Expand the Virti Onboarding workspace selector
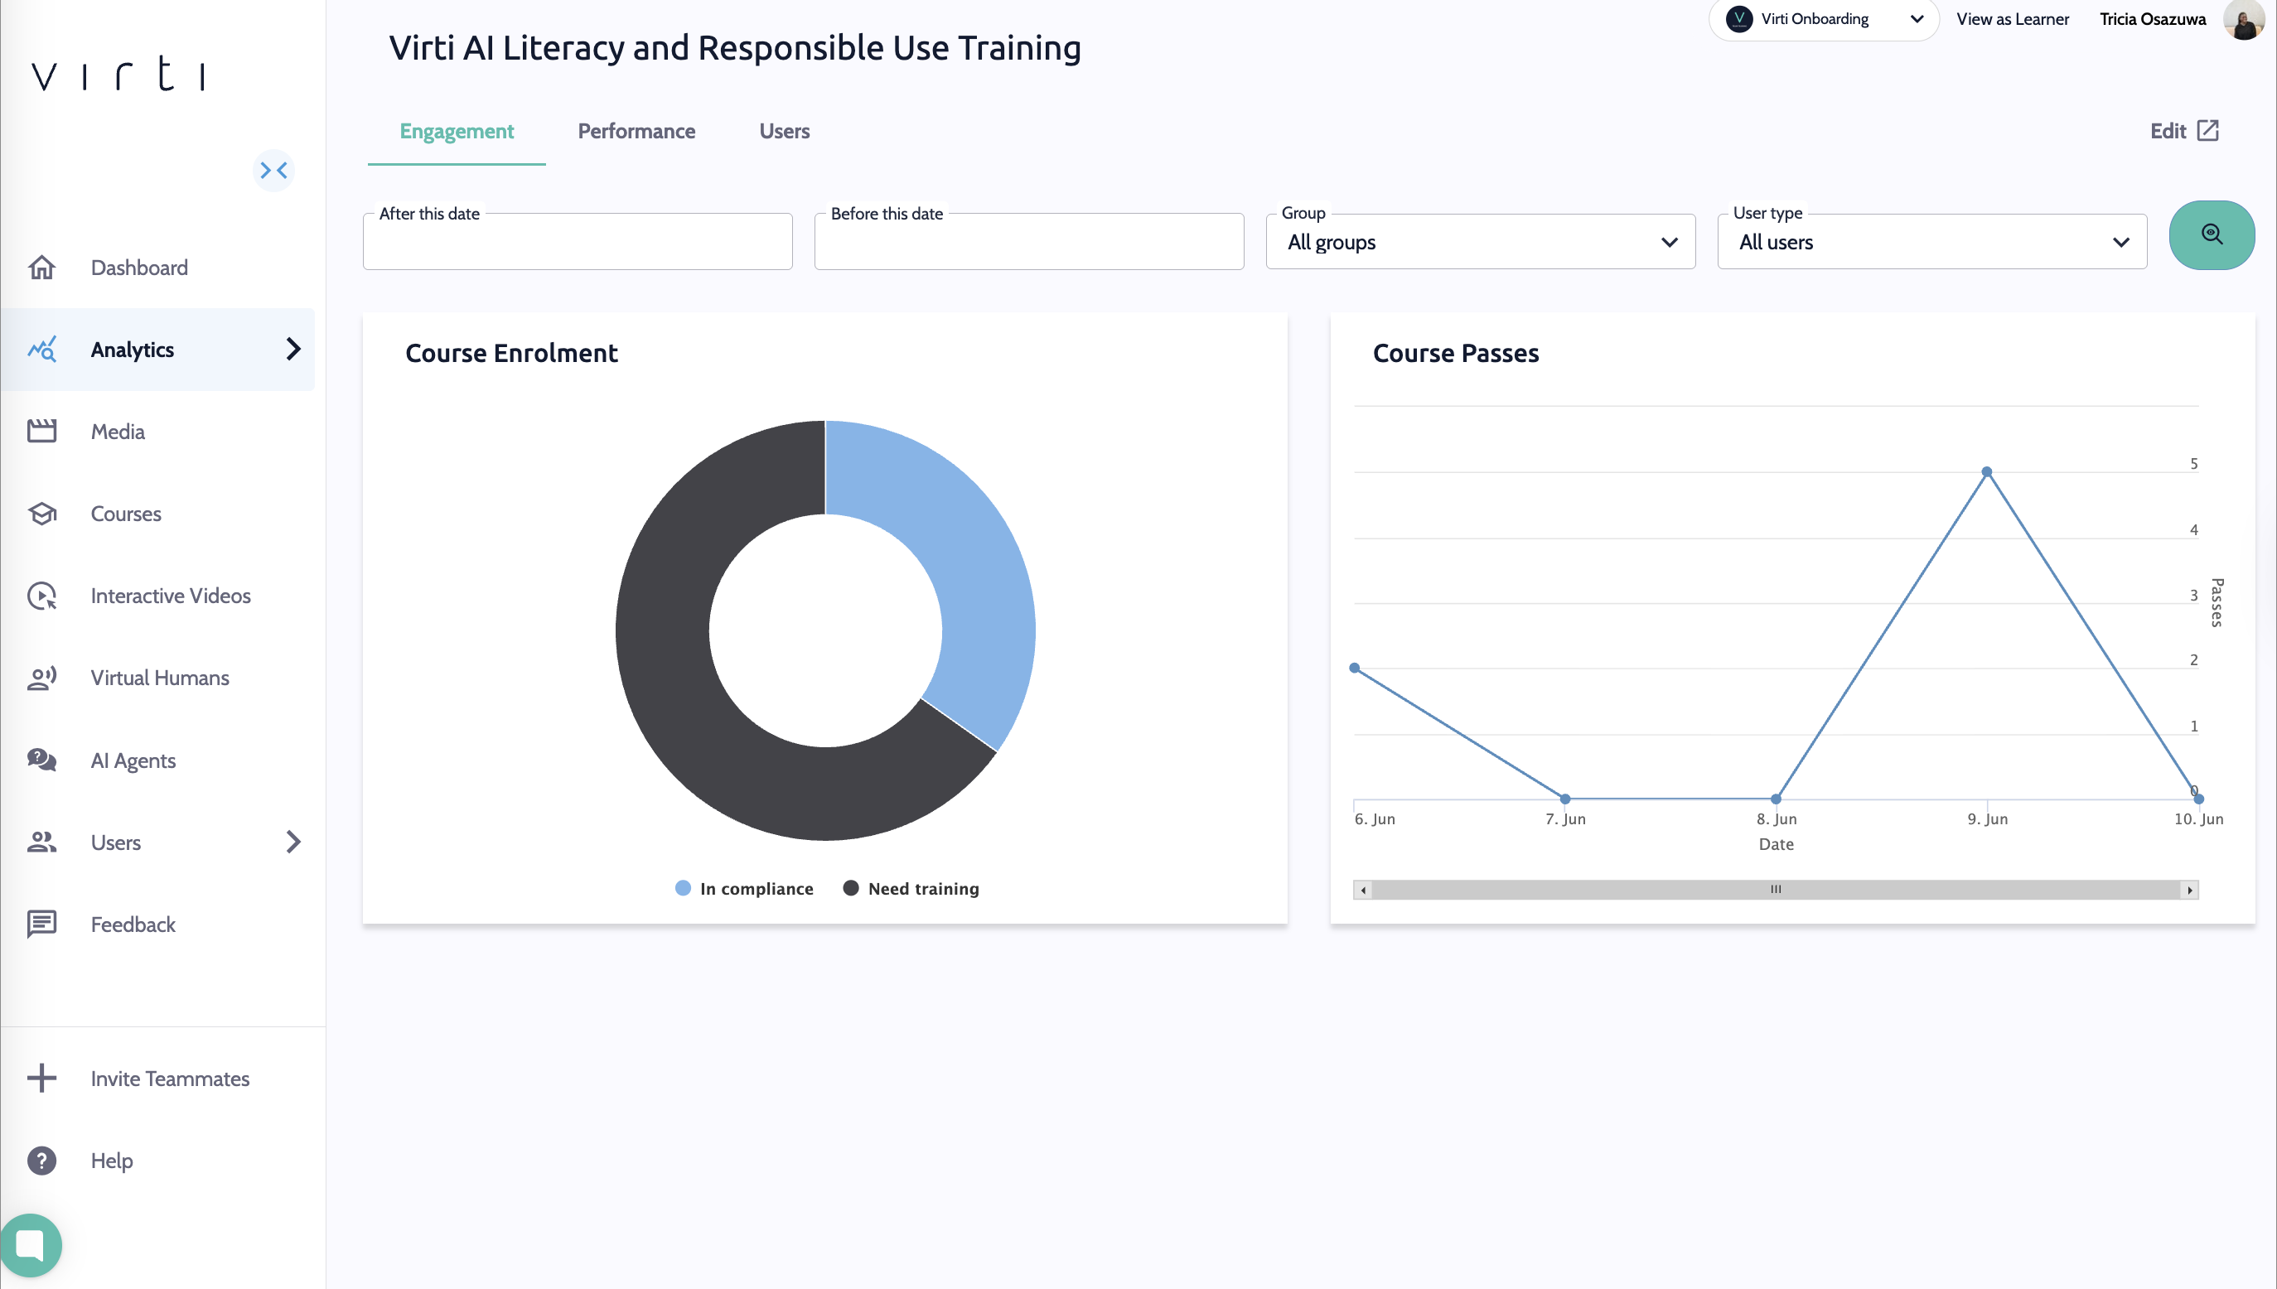The height and width of the screenshot is (1289, 2277). [x=1823, y=20]
